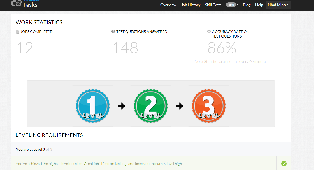Select the 86% accuracy value
Viewport: 314px width, 170px height.
[222, 48]
